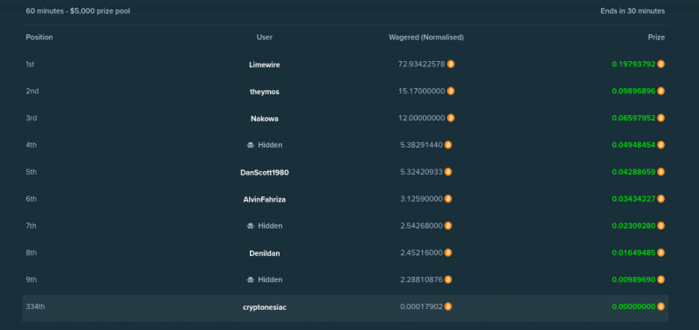The height and width of the screenshot is (330, 699).
Task: Select the 5th position cell
Action: [x=31, y=172]
